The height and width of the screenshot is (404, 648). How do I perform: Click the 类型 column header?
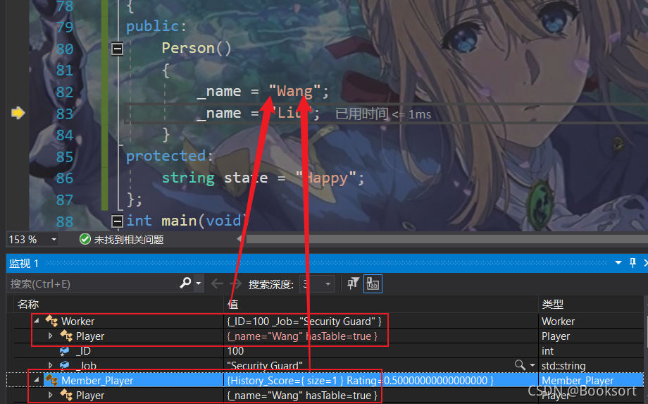coord(552,305)
